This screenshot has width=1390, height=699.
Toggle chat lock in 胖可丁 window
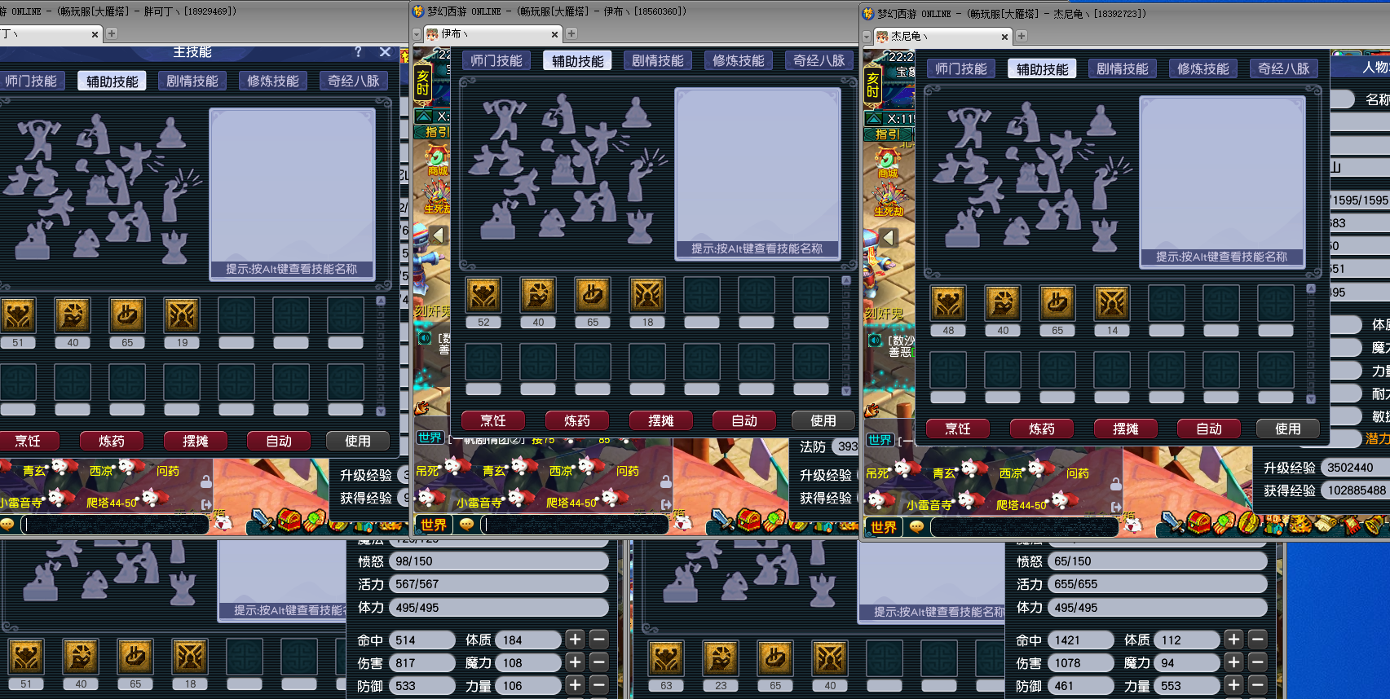(x=206, y=481)
